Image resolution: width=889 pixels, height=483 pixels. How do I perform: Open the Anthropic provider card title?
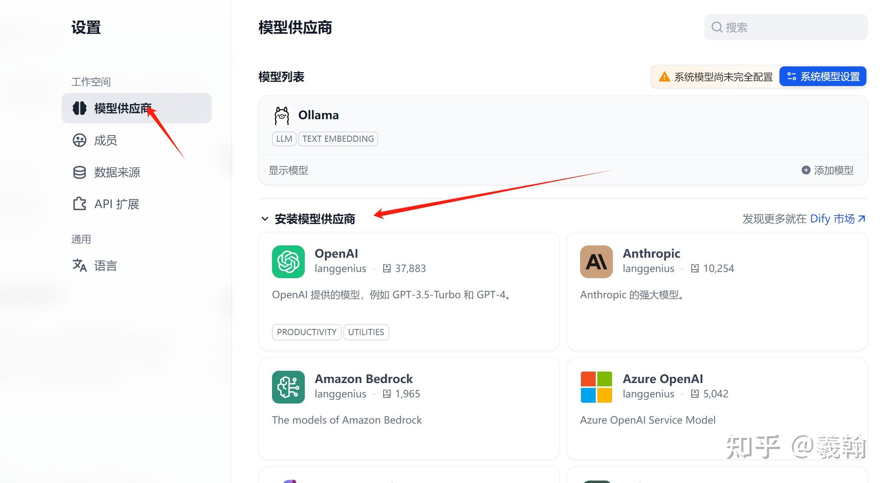click(x=651, y=254)
